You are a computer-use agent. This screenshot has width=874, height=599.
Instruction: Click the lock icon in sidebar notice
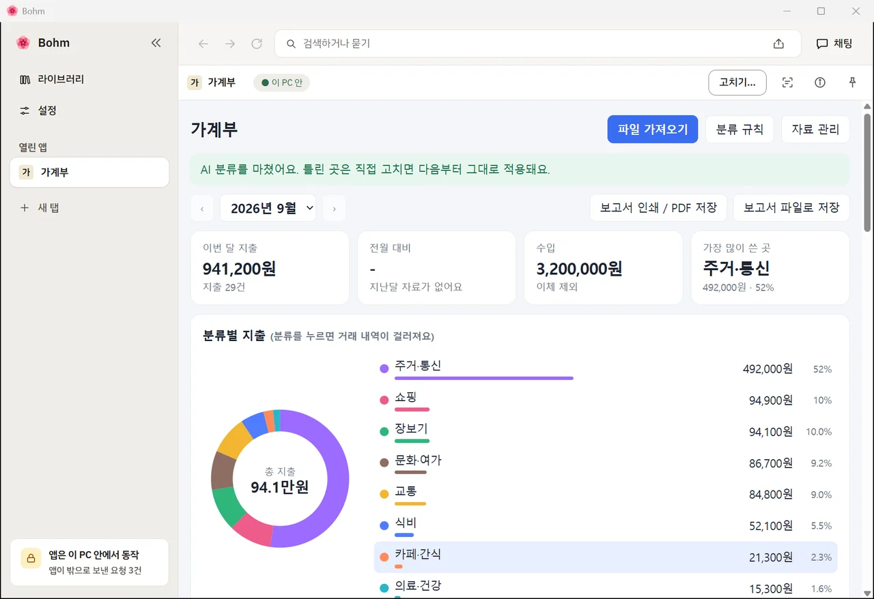(31, 557)
